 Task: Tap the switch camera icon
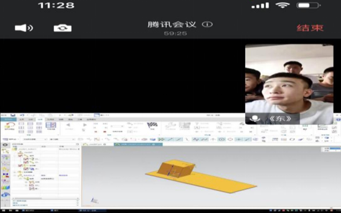63,28
